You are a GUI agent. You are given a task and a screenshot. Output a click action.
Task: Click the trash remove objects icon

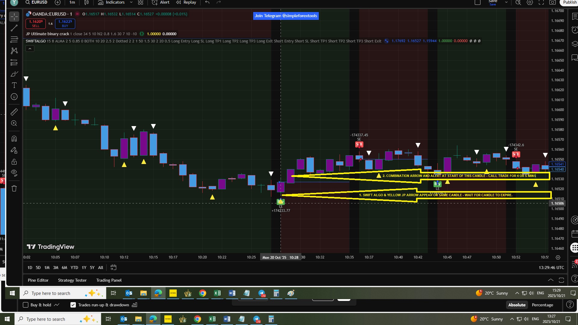point(14,189)
